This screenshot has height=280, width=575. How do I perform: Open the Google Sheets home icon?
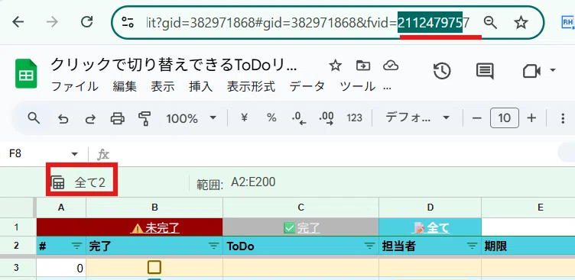click(26, 73)
